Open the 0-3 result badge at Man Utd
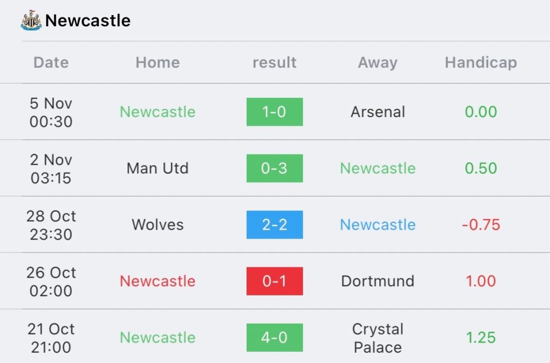This screenshot has height=363, width=550. 274,168
